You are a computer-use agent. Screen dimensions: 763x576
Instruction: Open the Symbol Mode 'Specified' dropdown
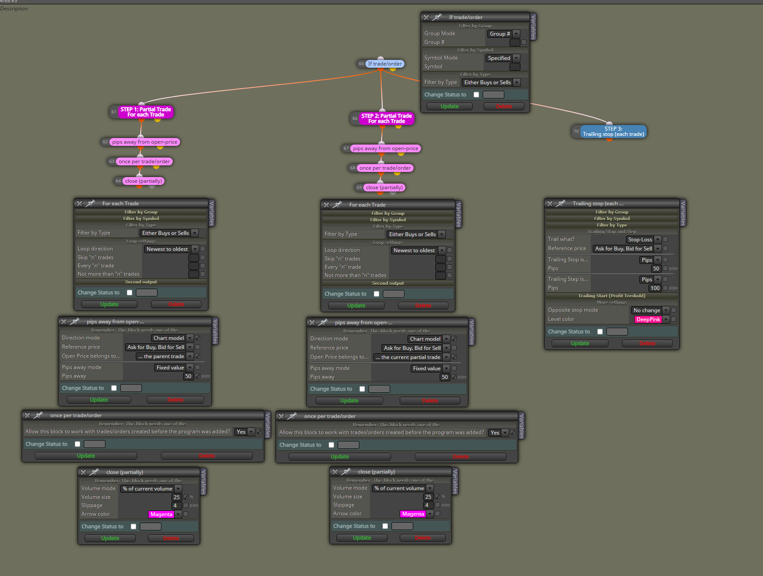[503, 58]
